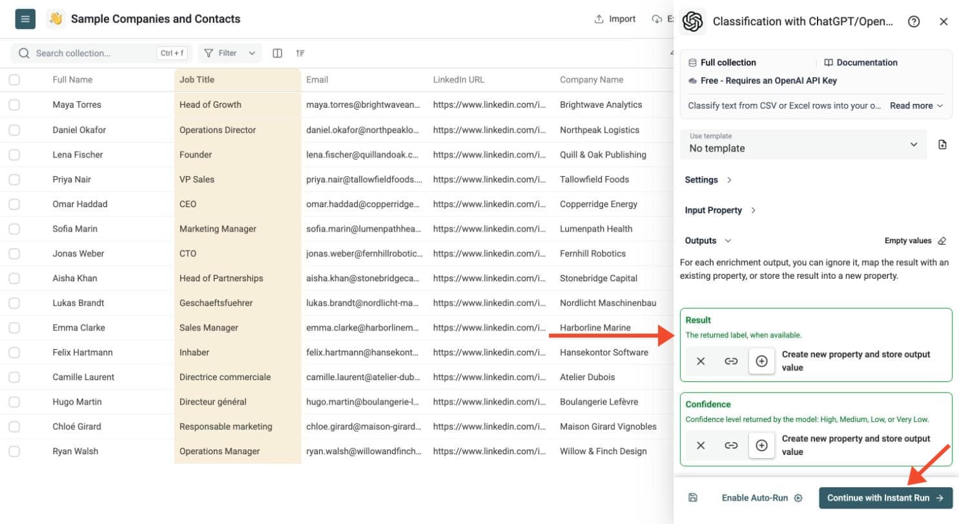Select plus icon to create Result property

761,361
